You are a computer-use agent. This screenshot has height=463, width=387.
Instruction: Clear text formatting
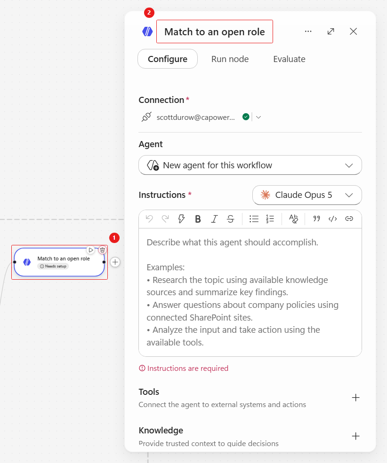click(294, 219)
